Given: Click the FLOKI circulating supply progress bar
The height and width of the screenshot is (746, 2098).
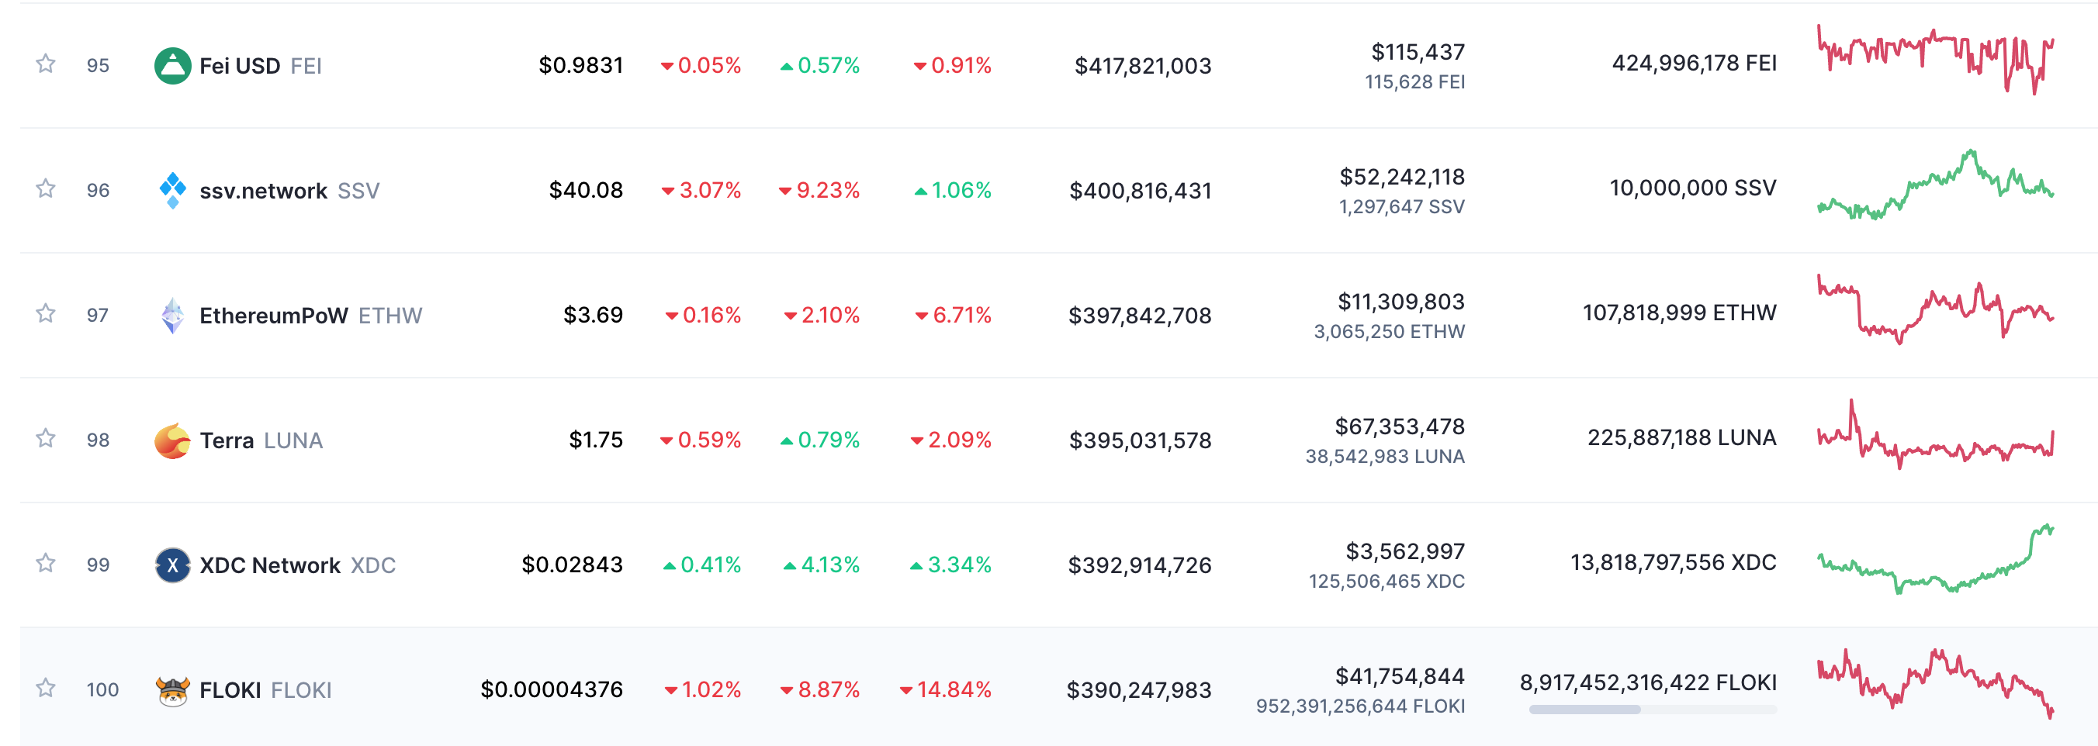Looking at the screenshot, I should [x=1652, y=710].
